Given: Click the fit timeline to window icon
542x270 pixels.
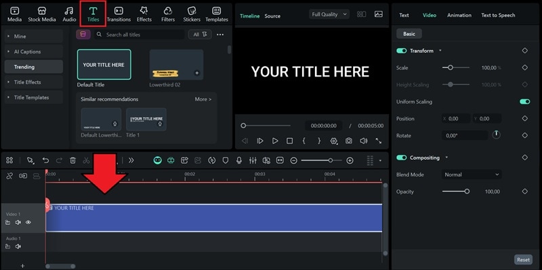Looking at the screenshot, I should point(280,160).
